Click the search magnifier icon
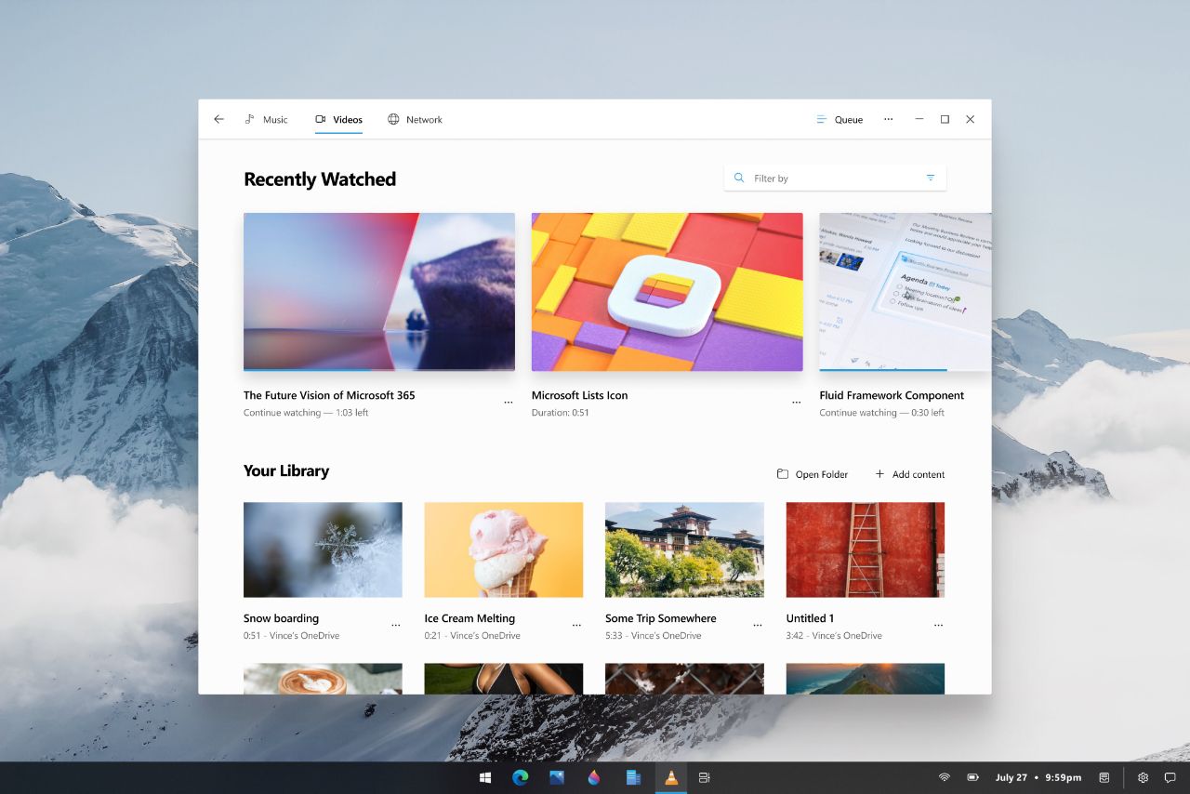This screenshot has width=1190, height=794. click(739, 178)
